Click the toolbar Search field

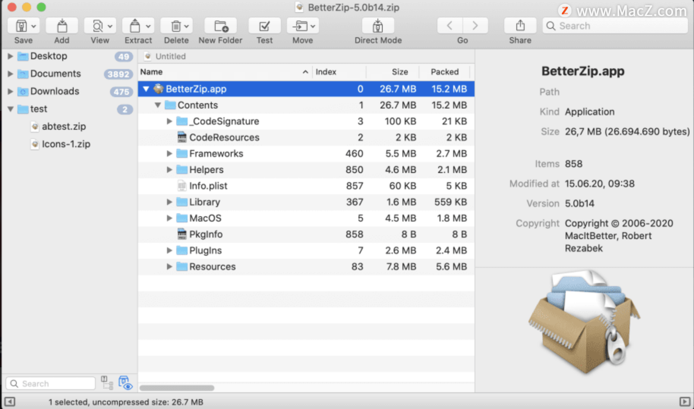pyautogui.click(x=615, y=26)
